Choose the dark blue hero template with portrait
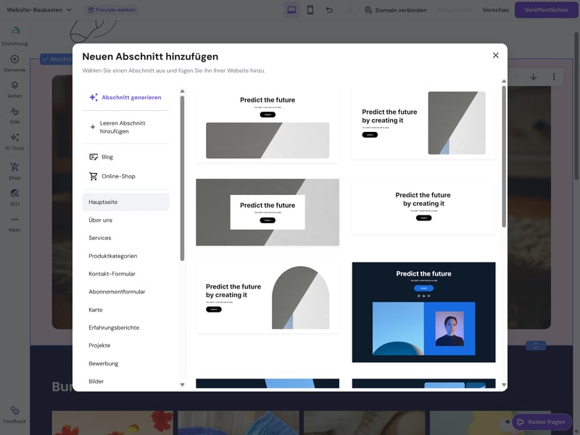 pos(423,312)
